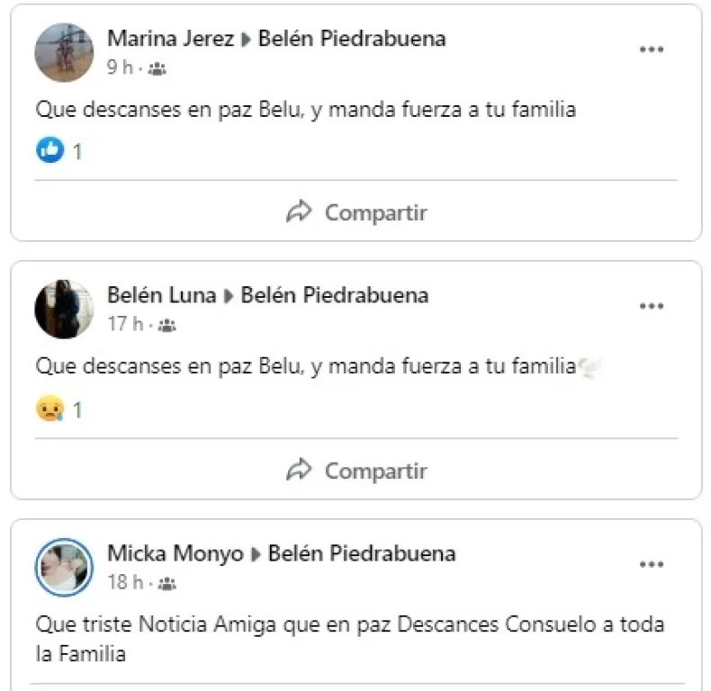Click Belén Luna's profile picture

point(64,310)
